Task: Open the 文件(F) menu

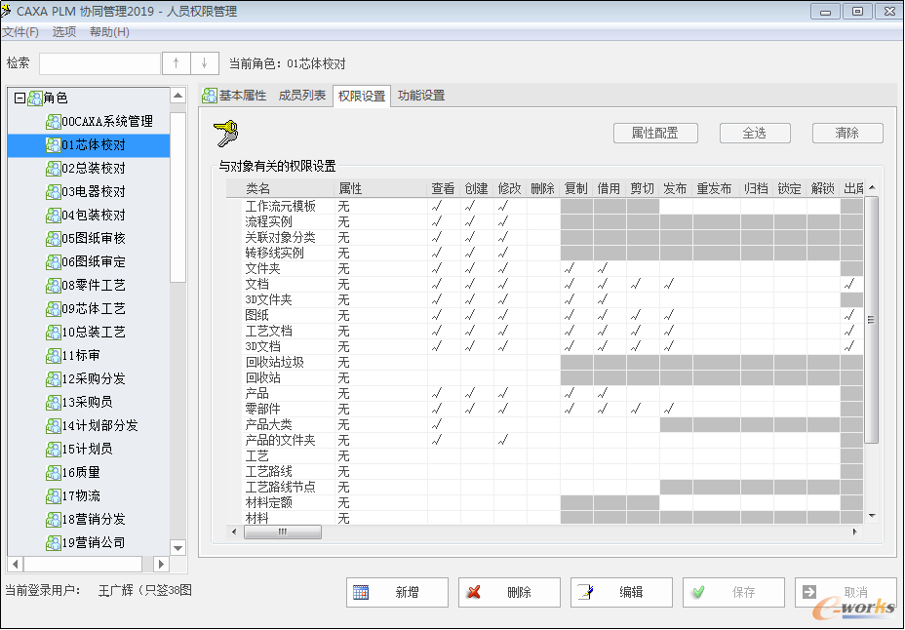Action: point(20,32)
